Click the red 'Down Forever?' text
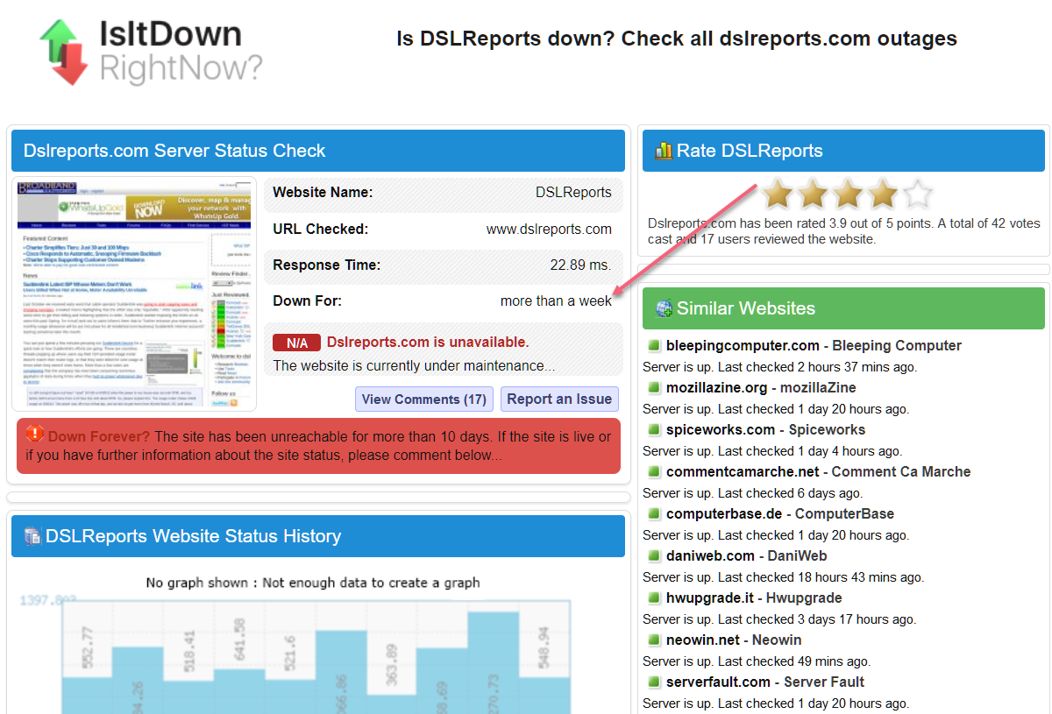 (x=99, y=436)
